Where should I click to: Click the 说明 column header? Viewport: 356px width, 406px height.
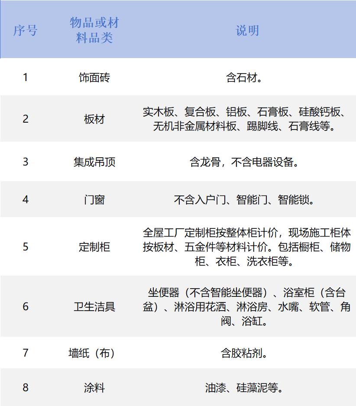pos(247,31)
